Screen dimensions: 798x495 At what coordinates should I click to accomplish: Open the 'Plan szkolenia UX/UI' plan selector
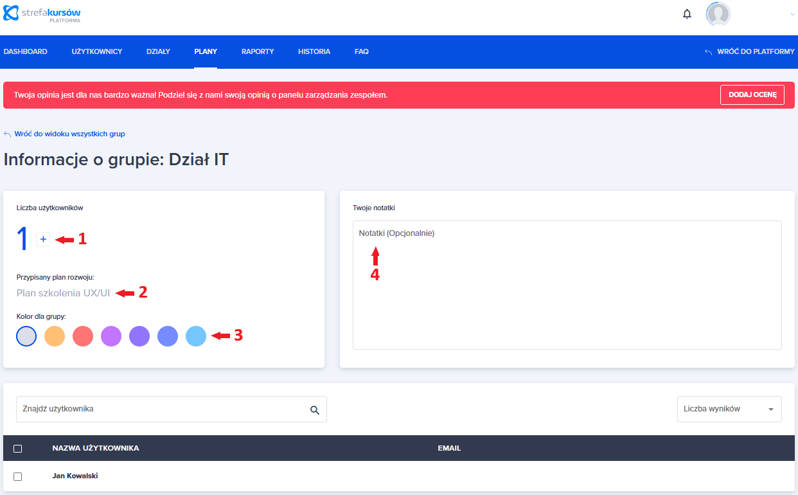64,293
